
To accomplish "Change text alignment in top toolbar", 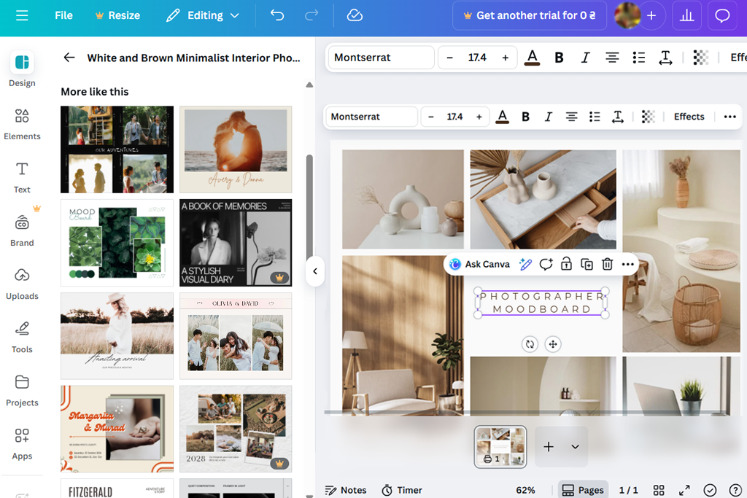I will coord(612,58).
